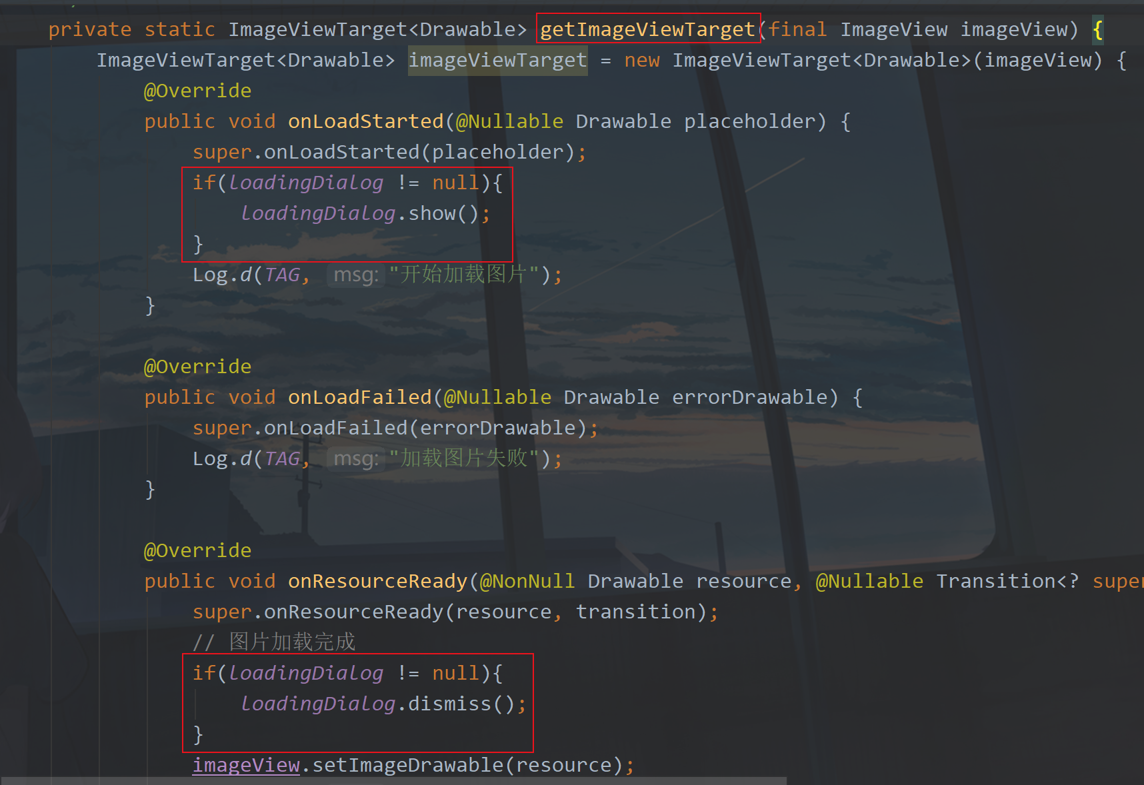Click the @Nullable before Drawable placeholder
Screen dimensions: 1144x785
tap(509, 121)
